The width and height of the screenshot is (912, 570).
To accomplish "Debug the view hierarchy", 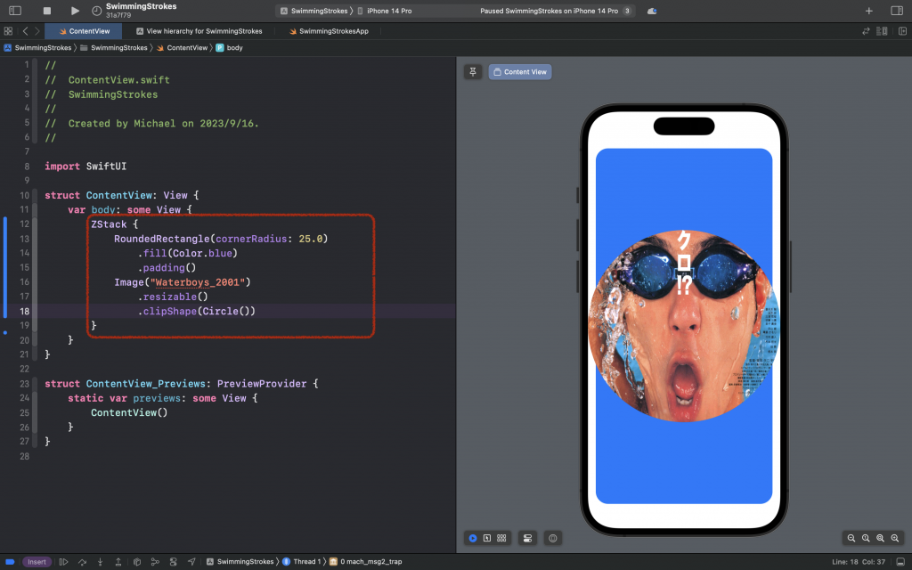I will pos(136,562).
